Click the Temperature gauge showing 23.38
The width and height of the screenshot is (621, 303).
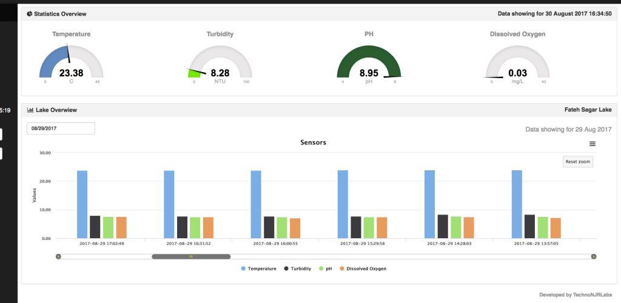72,62
